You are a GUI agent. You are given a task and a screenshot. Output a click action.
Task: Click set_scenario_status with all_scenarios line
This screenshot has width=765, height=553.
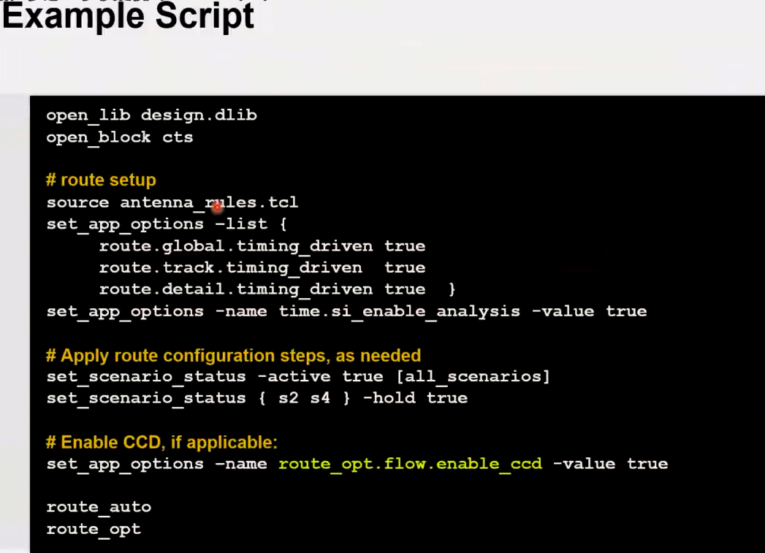click(x=298, y=376)
